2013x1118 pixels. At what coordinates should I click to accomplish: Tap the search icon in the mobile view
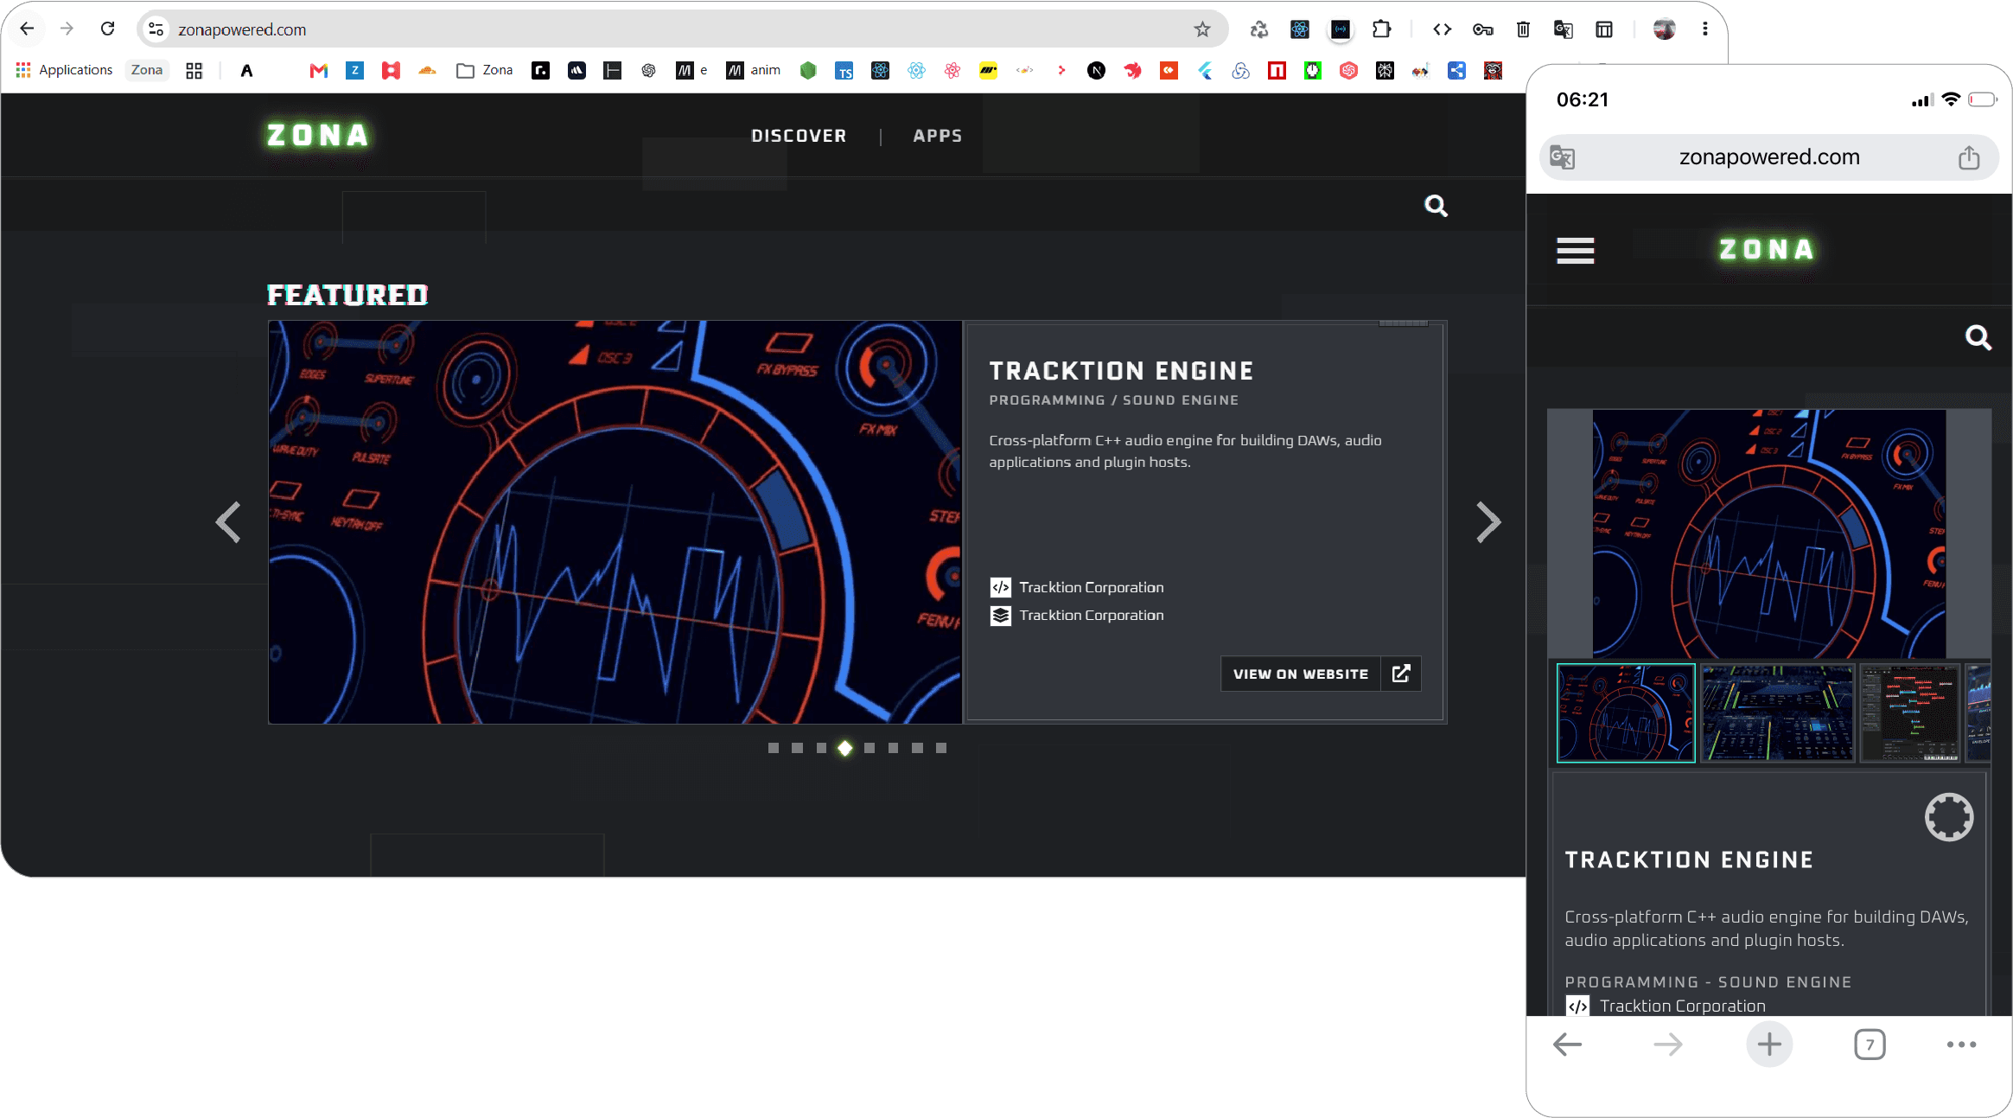1978,337
